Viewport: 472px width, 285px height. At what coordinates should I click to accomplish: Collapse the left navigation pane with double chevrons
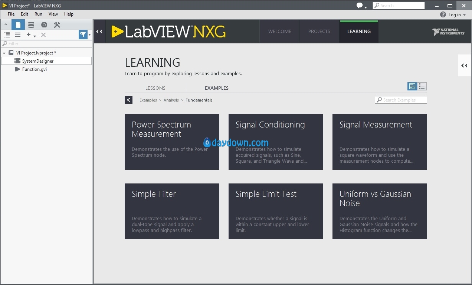[x=6, y=25]
